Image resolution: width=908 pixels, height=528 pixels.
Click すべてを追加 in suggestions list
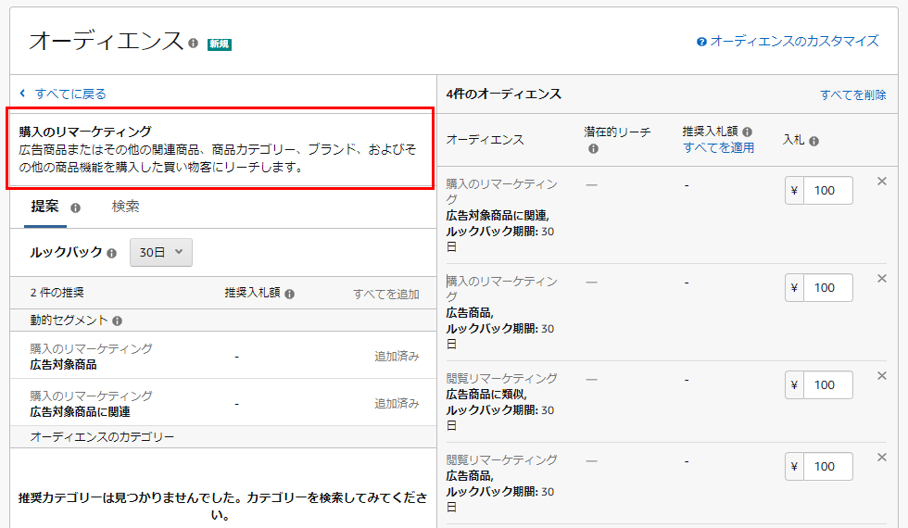pyautogui.click(x=385, y=294)
